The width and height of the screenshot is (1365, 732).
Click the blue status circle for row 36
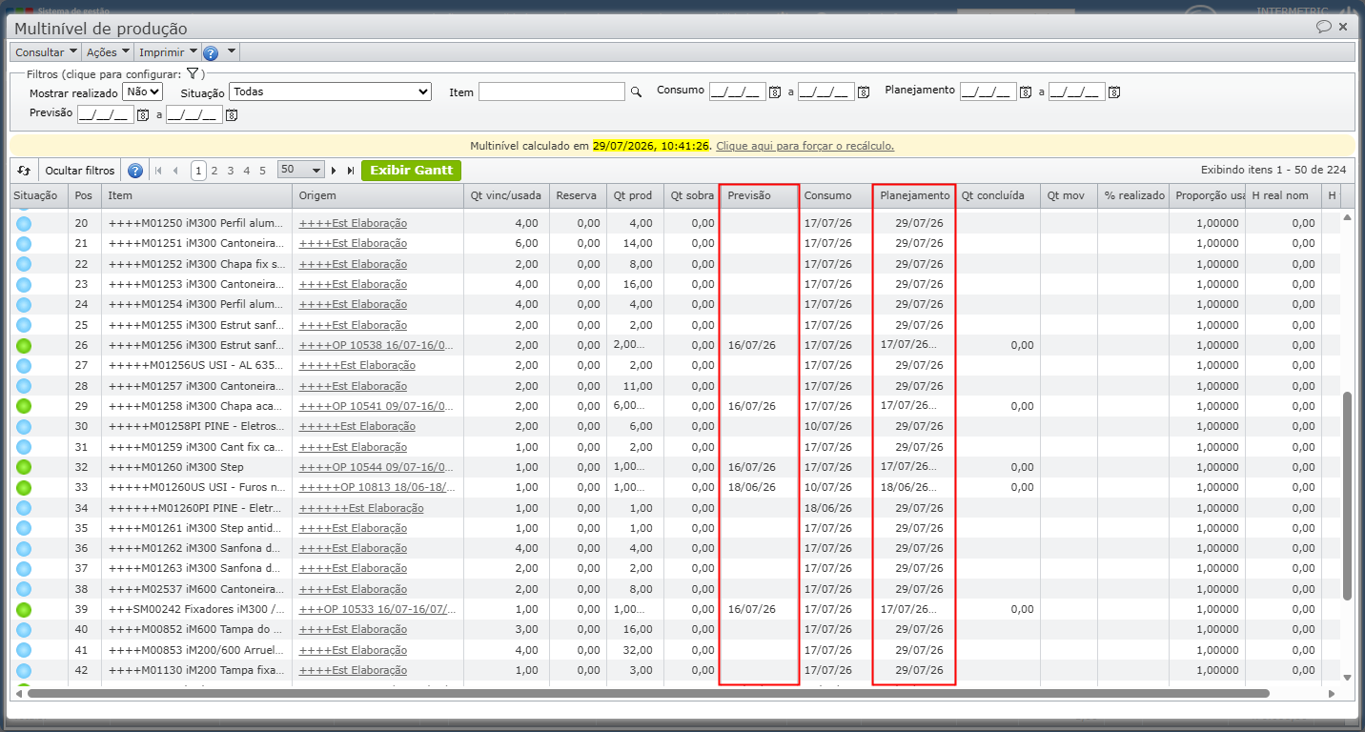tap(24, 548)
